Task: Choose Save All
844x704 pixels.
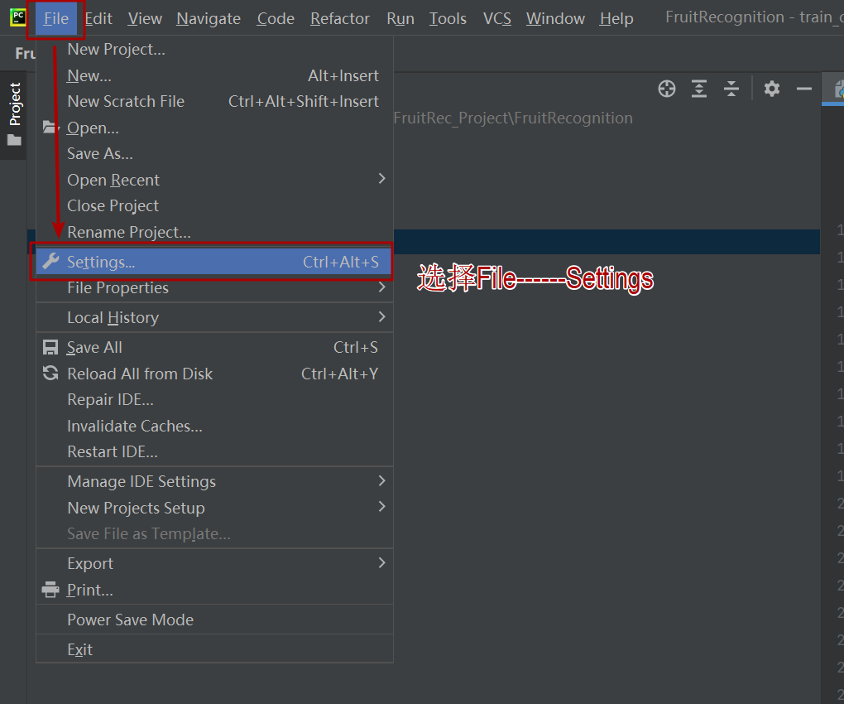Action: (x=214, y=347)
